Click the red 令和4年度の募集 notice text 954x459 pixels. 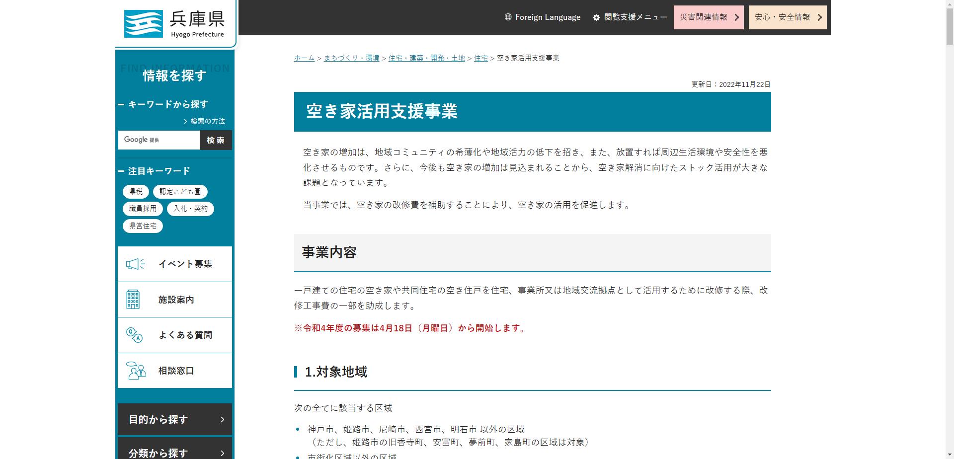(x=410, y=328)
